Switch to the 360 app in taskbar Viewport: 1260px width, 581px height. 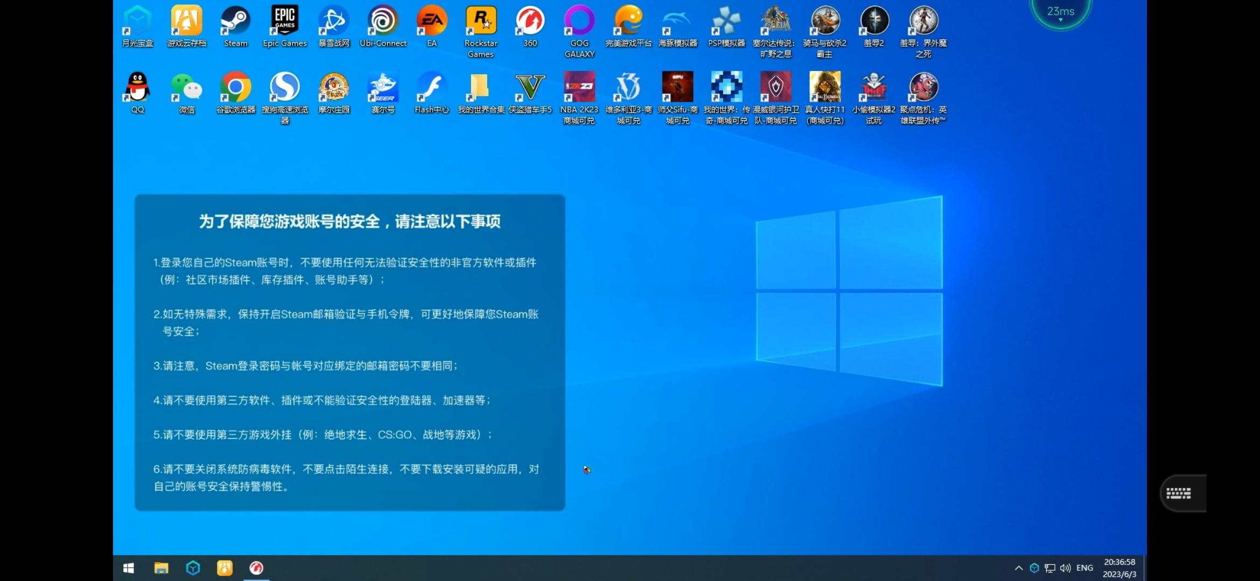pyautogui.click(x=256, y=568)
